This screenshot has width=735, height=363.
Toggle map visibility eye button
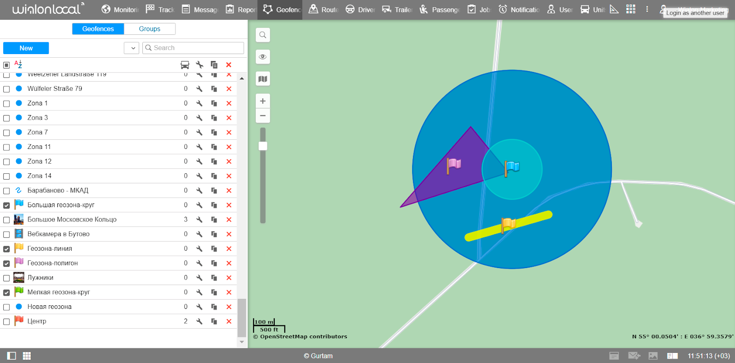coord(263,57)
